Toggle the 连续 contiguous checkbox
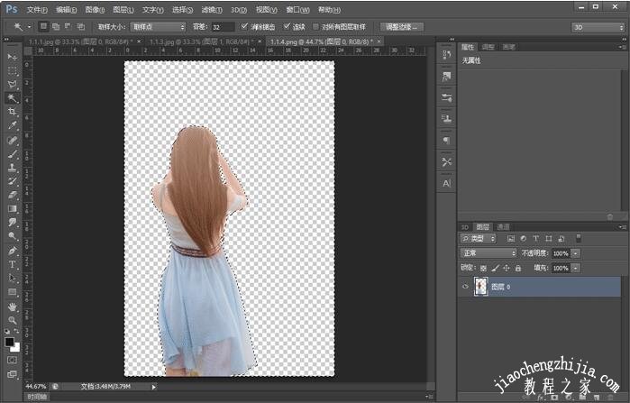The width and height of the screenshot is (630, 403). coord(288,27)
